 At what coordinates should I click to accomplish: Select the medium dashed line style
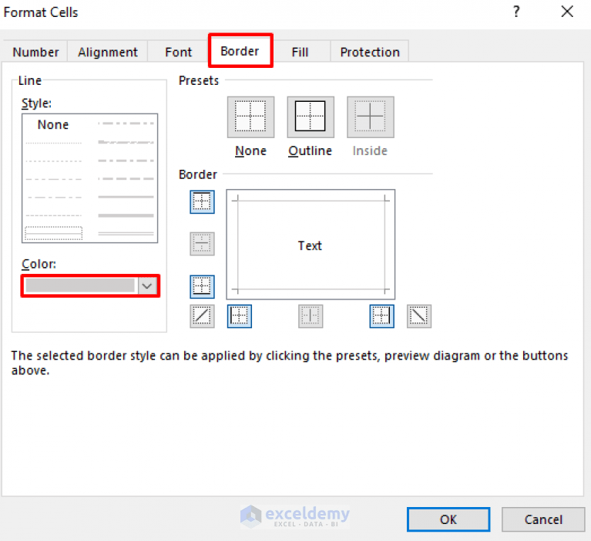(x=126, y=178)
